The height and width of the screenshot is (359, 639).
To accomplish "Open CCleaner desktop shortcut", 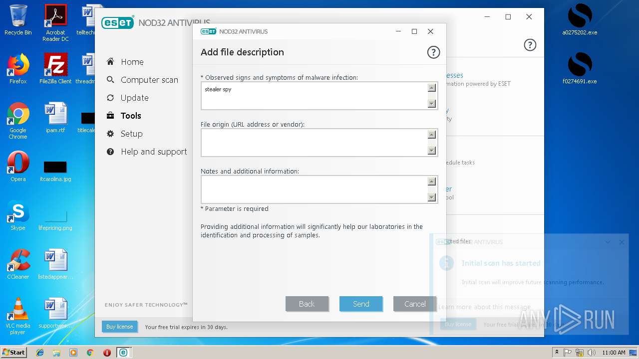I will (18, 264).
